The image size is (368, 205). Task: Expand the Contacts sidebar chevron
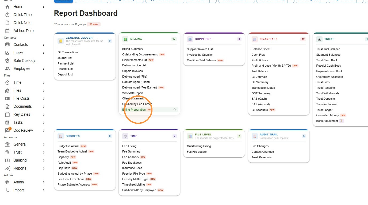click(x=44, y=45)
